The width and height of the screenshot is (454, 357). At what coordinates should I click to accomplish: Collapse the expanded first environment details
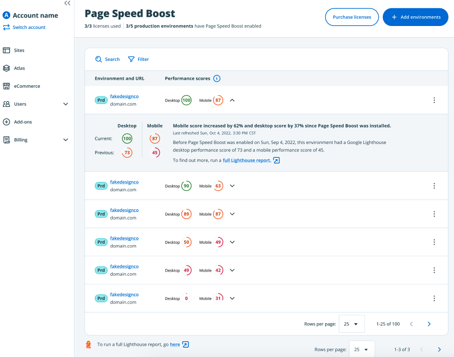click(x=232, y=100)
